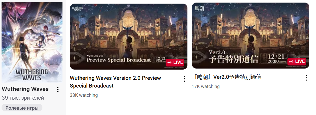Image resolution: width=316 pixels, height=115 pixels.
Task: Open three-dot menu for 鳴潮 Ver2.0 video
Action: click(x=306, y=78)
